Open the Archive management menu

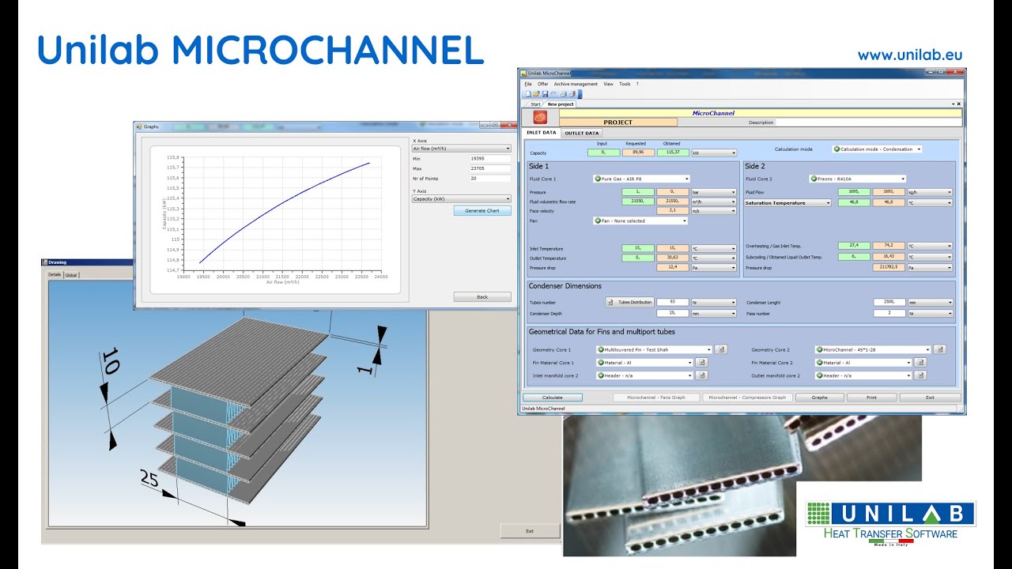point(576,84)
